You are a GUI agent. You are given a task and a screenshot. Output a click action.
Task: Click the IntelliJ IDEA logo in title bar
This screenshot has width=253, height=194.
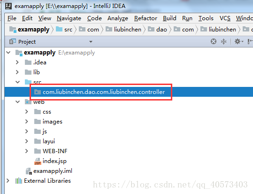click(x=8, y=6)
